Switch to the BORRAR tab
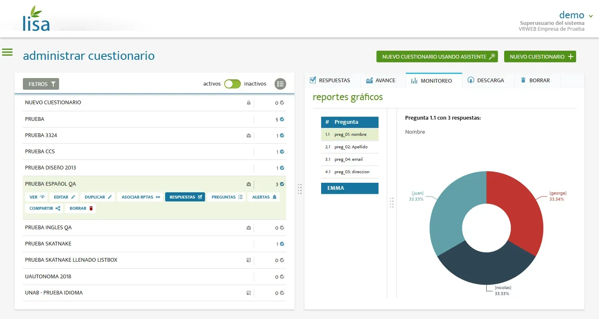This screenshot has height=319, width=599. pyautogui.click(x=538, y=81)
